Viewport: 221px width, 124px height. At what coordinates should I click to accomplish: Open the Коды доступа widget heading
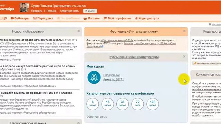[212, 31]
